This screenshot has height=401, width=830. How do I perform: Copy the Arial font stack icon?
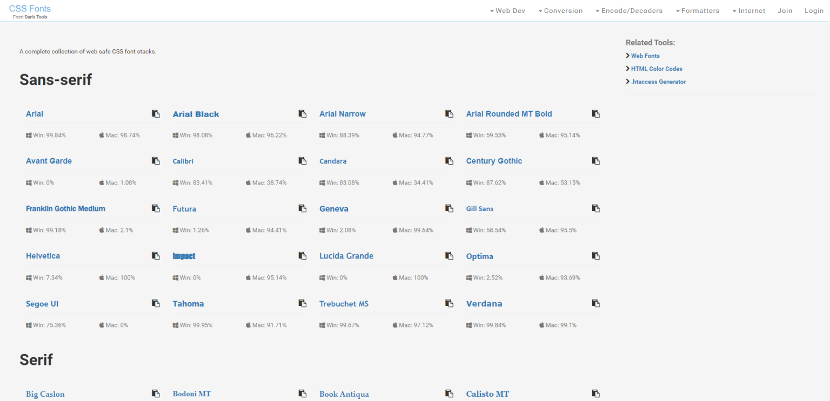point(156,114)
